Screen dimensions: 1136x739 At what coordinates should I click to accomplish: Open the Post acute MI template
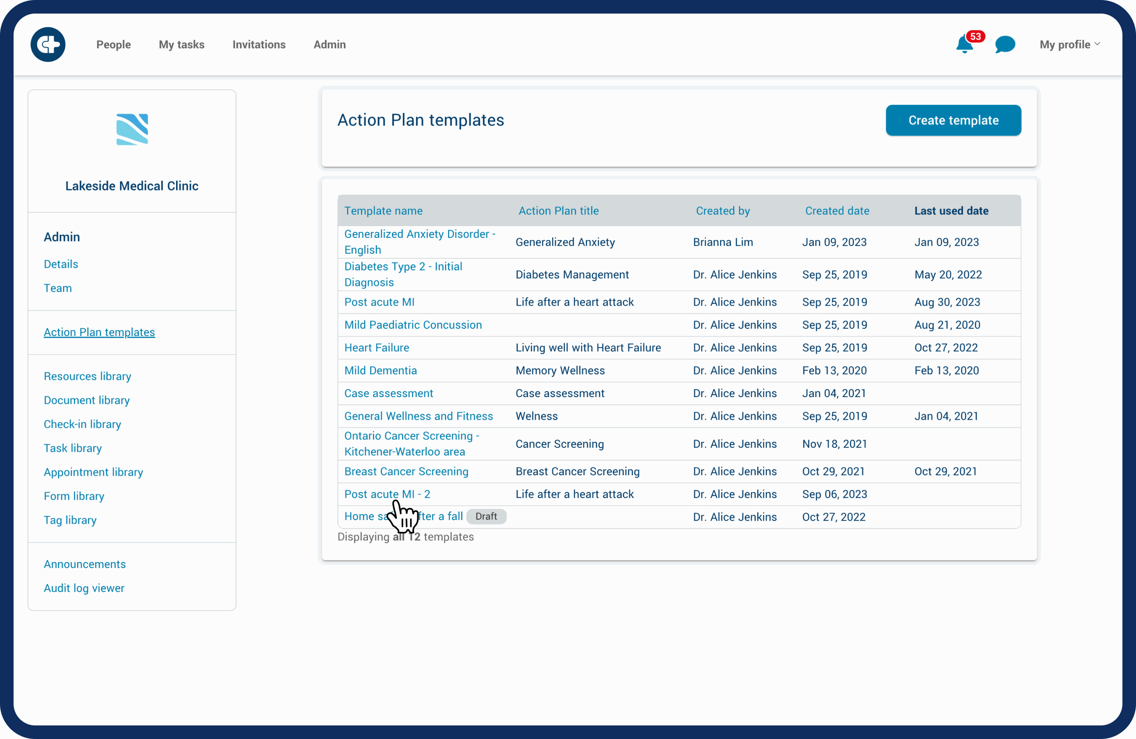[x=379, y=302]
